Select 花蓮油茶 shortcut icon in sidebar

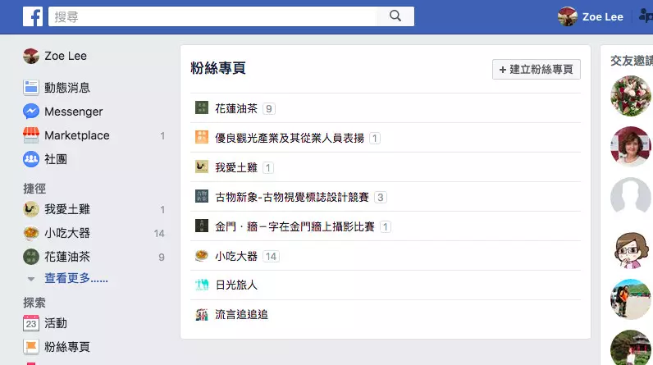pos(31,257)
